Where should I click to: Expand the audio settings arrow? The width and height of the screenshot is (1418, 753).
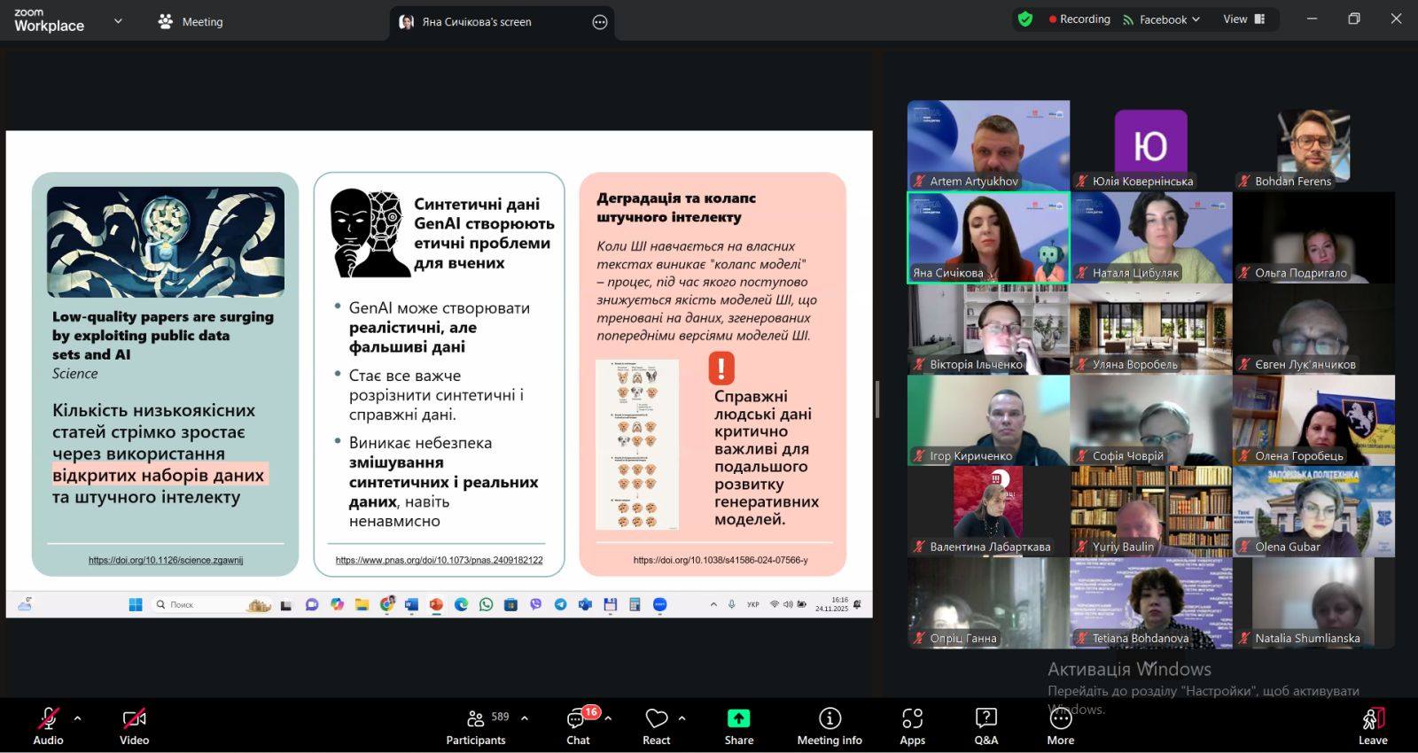pos(77,718)
